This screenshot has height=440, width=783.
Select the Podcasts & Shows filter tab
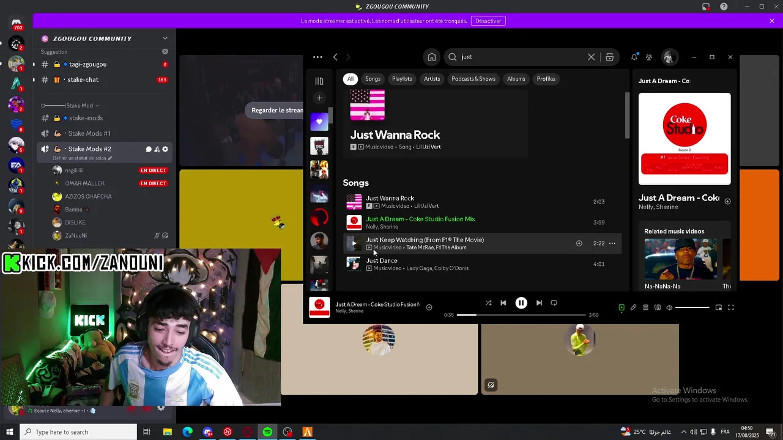click(473, 79)
